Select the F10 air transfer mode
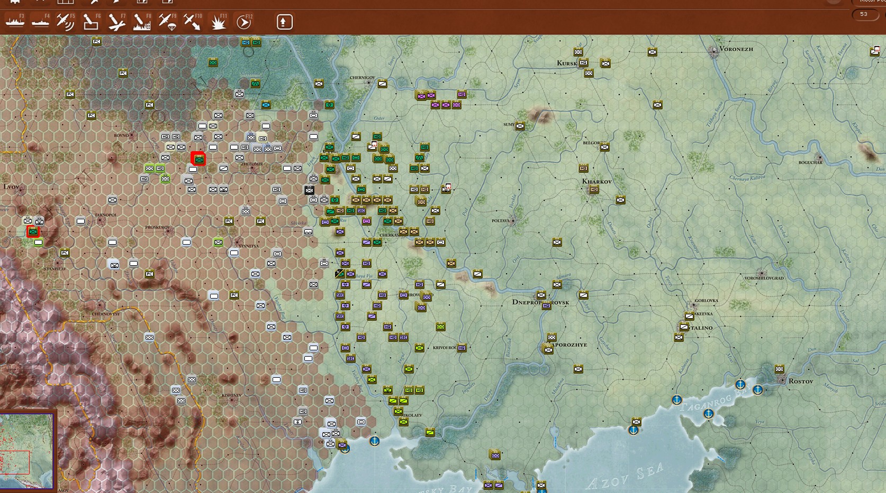886x493 pixels. pos(193,22)
